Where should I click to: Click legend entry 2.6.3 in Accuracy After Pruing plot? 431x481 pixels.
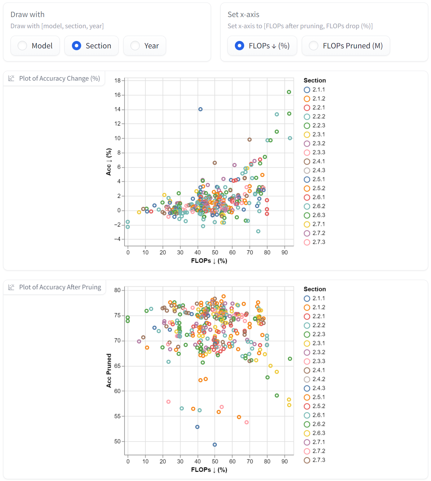tap(314, 434)
